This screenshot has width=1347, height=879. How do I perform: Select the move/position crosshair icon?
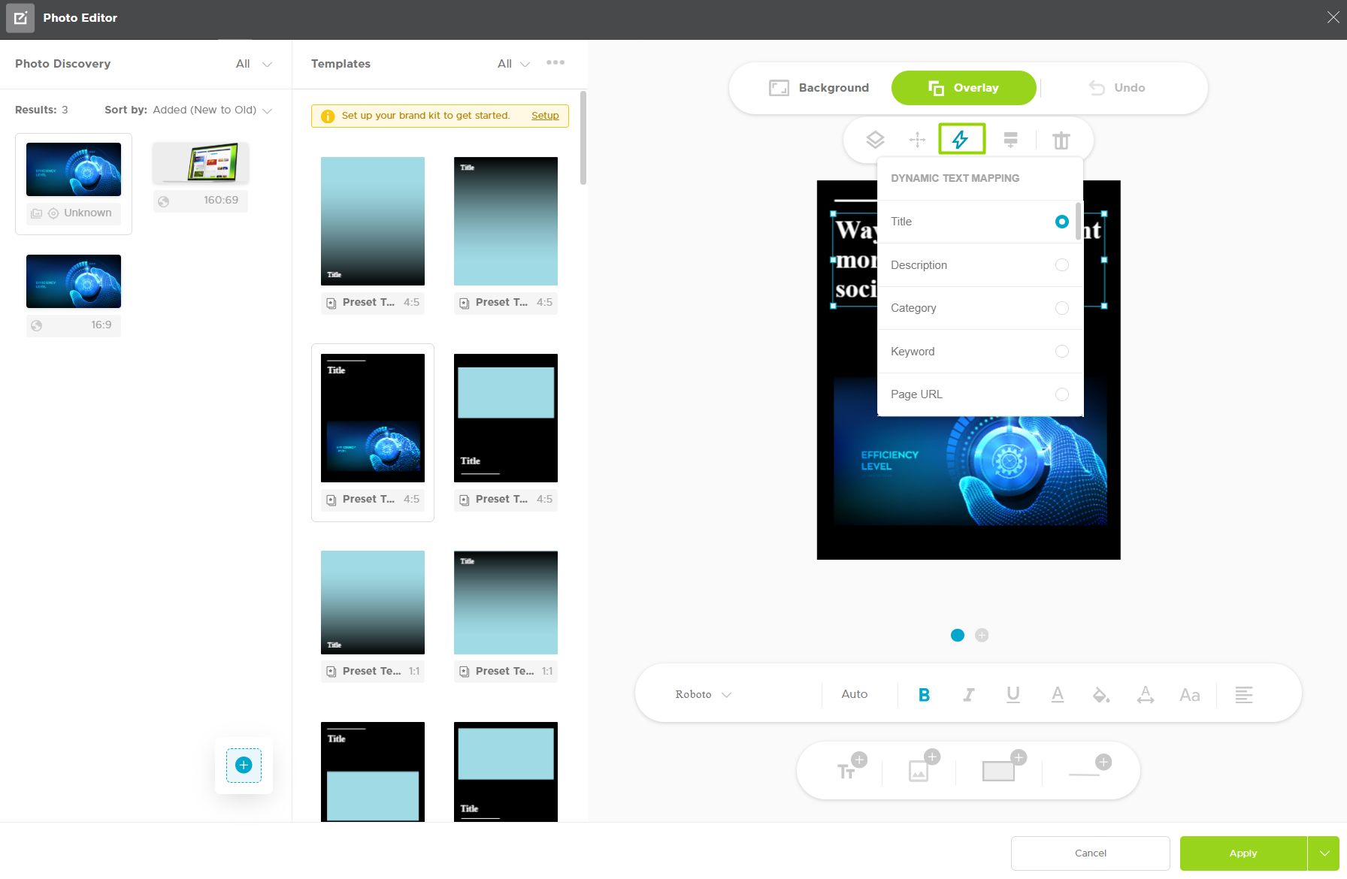click(917, 140)
